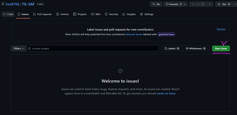View the Security tab
The image size is (237, 115).
coord(112,14)
